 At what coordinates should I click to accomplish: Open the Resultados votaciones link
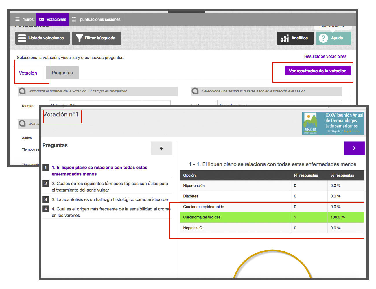coord(325,56)
